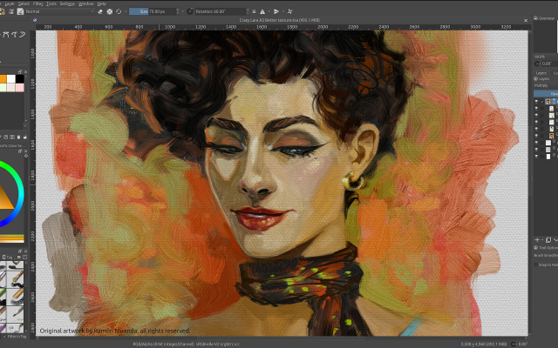Viewport: 558px width, 348px height.
Task: Toggle horizontal mirror tool
Action: click(262, 11)
